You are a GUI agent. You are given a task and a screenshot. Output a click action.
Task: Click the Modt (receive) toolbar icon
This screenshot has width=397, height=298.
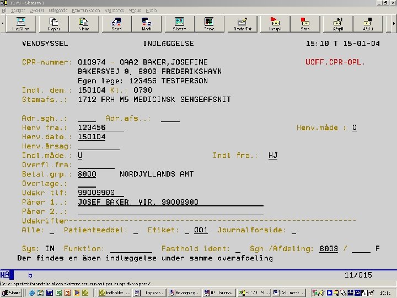tap(146, 24)
